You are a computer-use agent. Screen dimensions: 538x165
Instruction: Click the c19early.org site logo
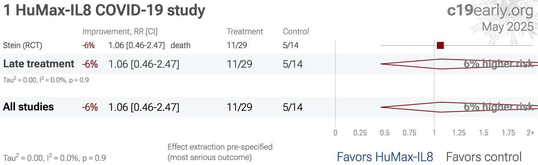(x=490, y=11)
